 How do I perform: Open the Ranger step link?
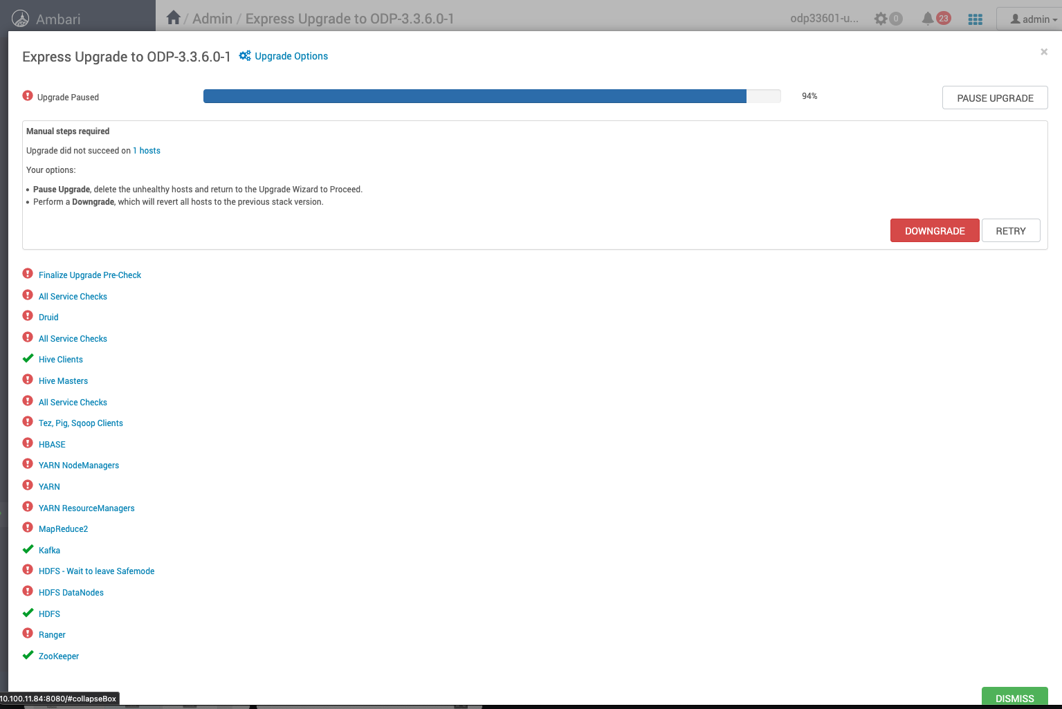(x=52, y=635)
